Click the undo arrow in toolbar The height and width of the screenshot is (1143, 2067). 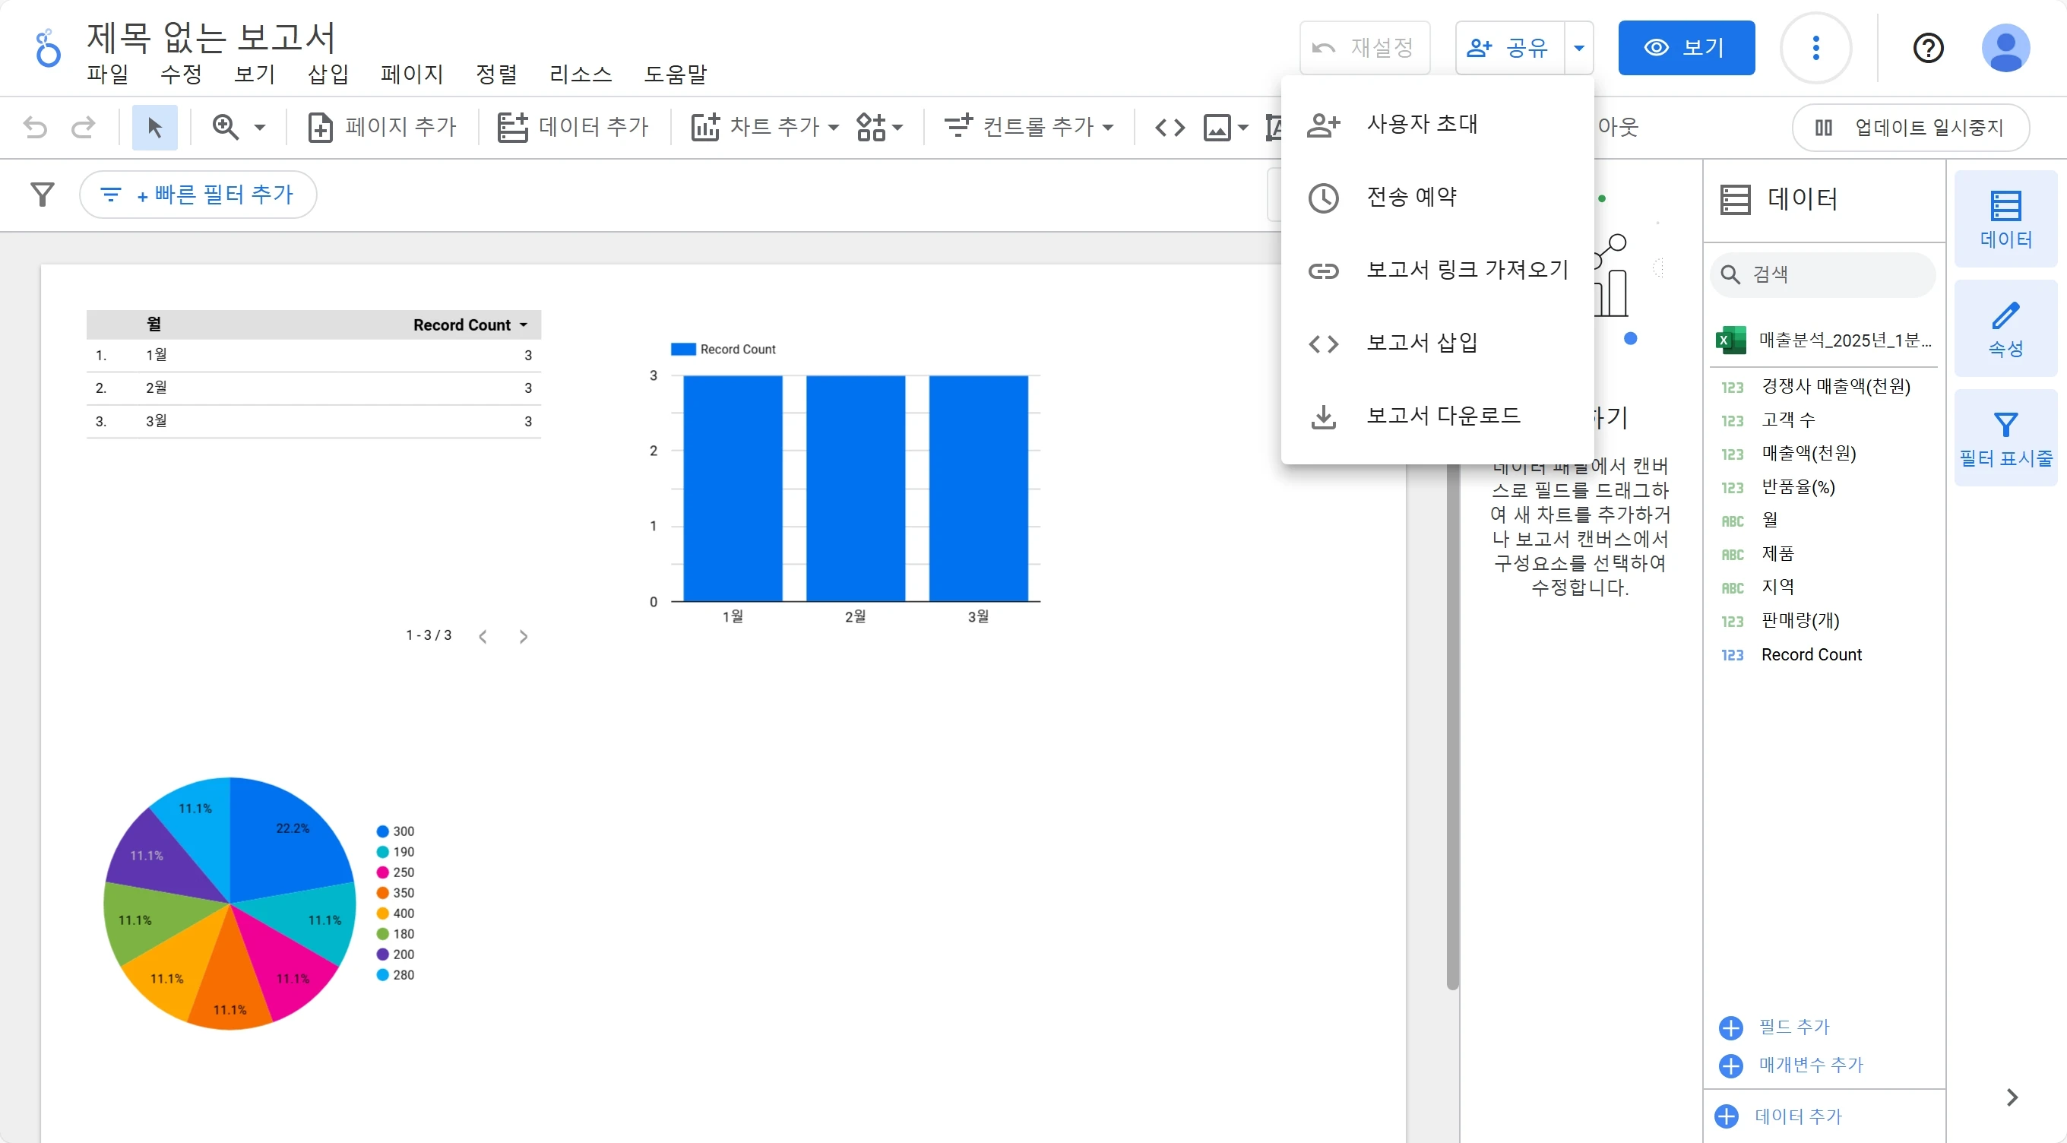pyautogui.click(x=35, y=127)
